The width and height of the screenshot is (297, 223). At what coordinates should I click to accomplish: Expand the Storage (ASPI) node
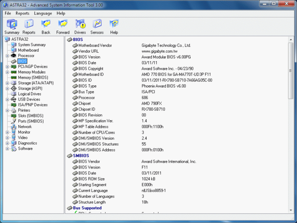click(x=7, y=88)
